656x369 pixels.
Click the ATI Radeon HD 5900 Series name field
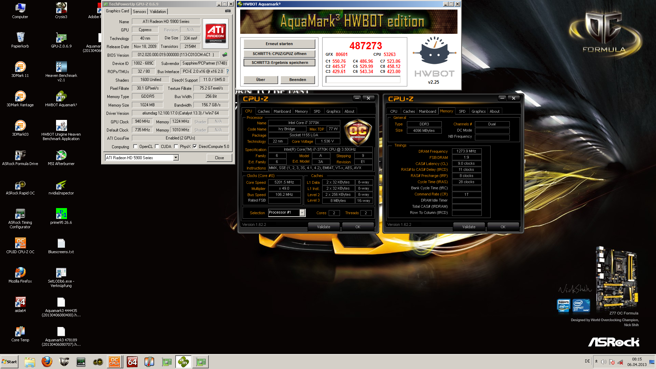[x=166, y=22]
